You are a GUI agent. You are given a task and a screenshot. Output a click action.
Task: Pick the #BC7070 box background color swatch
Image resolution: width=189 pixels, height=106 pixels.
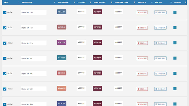pyautogui.click(x=62, y=73)
